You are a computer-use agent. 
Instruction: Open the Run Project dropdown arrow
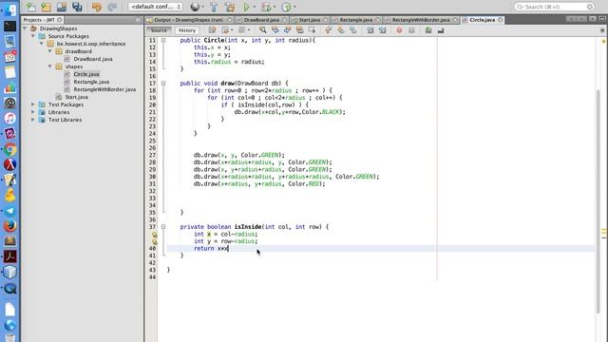coord(255,7)
